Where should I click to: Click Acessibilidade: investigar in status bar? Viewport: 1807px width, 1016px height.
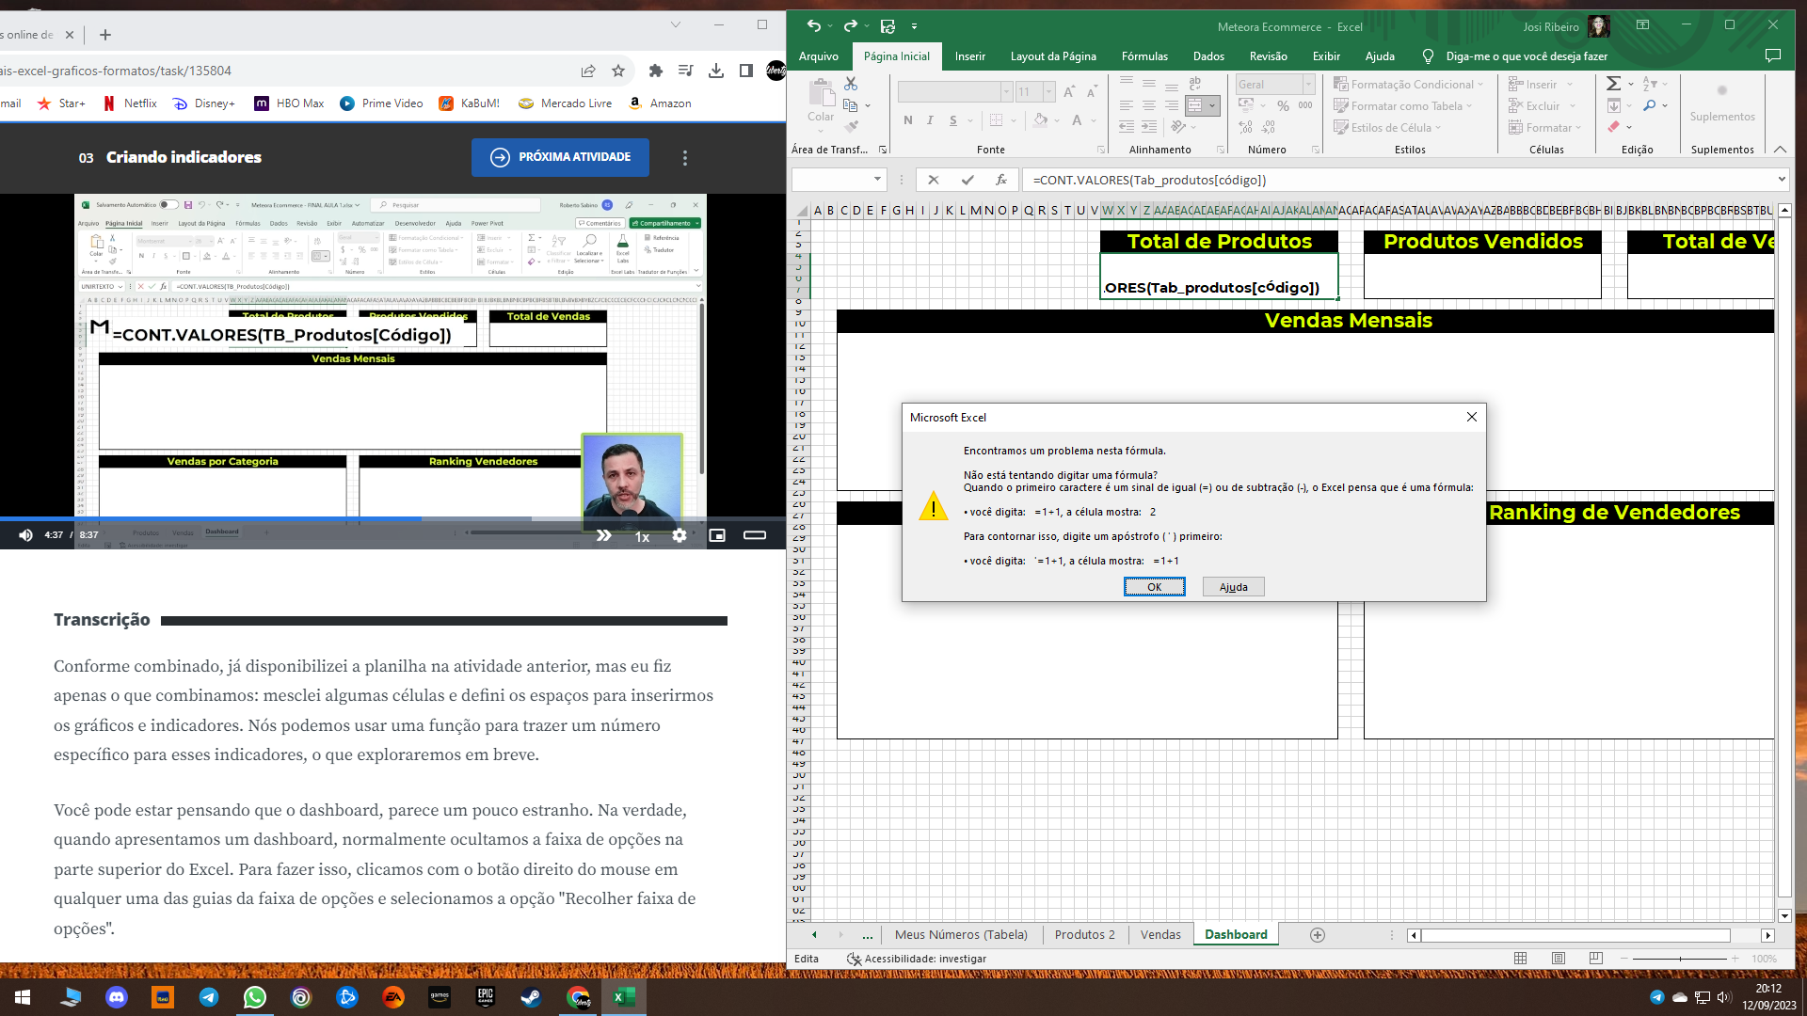(x=916, y=959)
